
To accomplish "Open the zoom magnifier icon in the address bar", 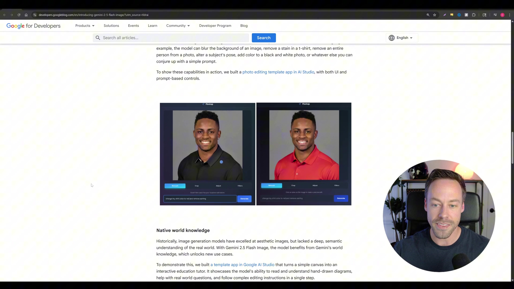I will (428, 15).
